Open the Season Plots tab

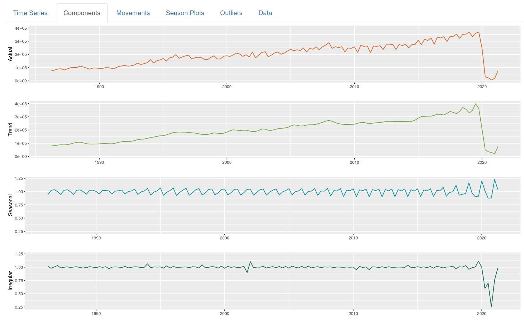(x=185, y=13)
